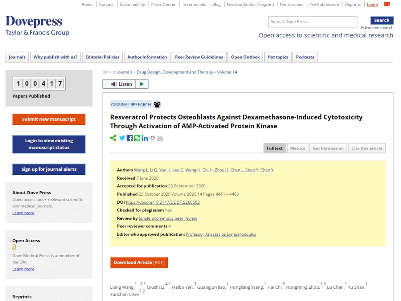Click the Search button
The height and width of the screenshot is (301, 401).
[382, 20]
